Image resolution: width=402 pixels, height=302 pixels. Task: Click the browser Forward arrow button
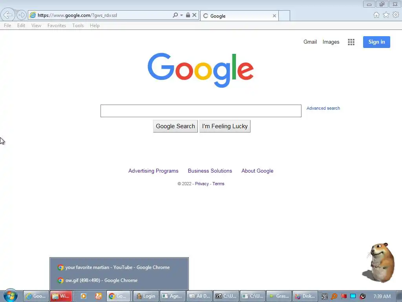pos(21,15)
